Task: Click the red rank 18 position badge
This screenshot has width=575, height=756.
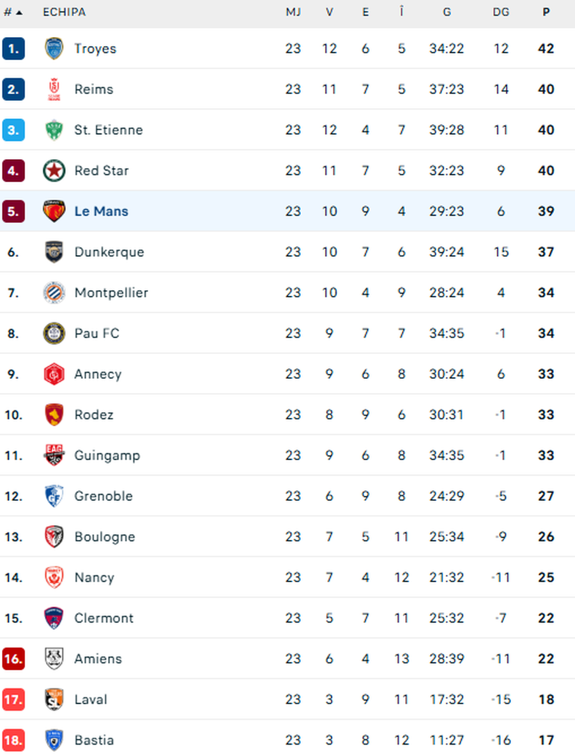Action: (x=13, y=740)
